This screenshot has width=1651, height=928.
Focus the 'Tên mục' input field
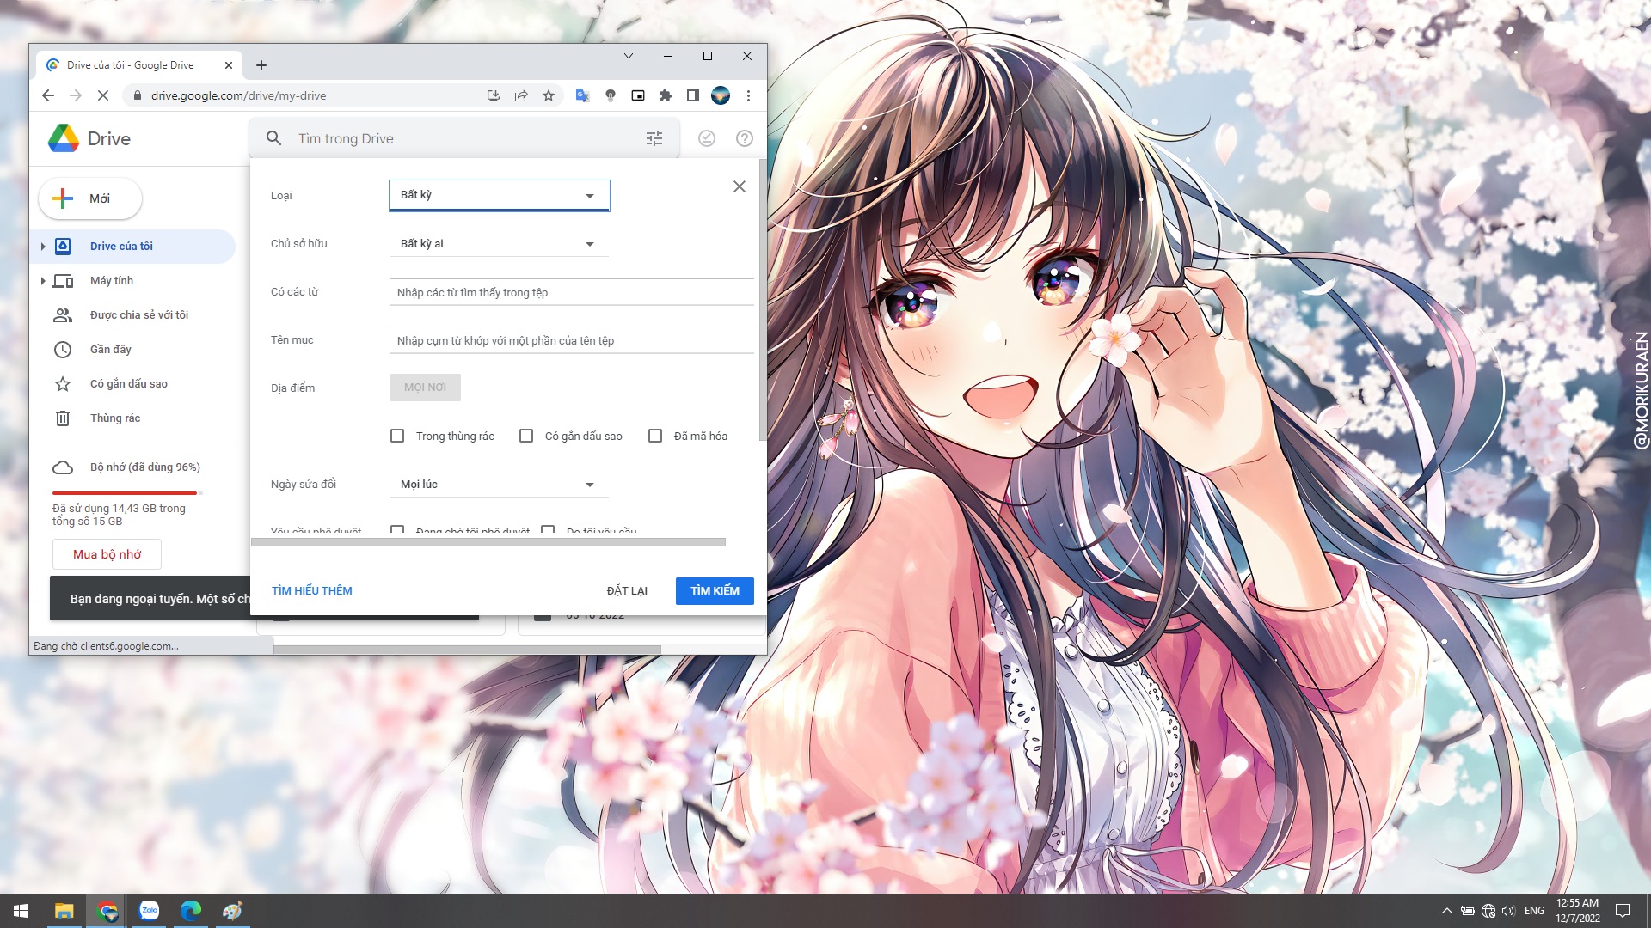(572, 340)
